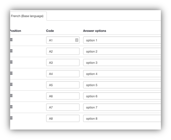This screenshot has height=140, width=171.
Task: Click the drag handle icon for A5 row
Action: click(11, 84)
